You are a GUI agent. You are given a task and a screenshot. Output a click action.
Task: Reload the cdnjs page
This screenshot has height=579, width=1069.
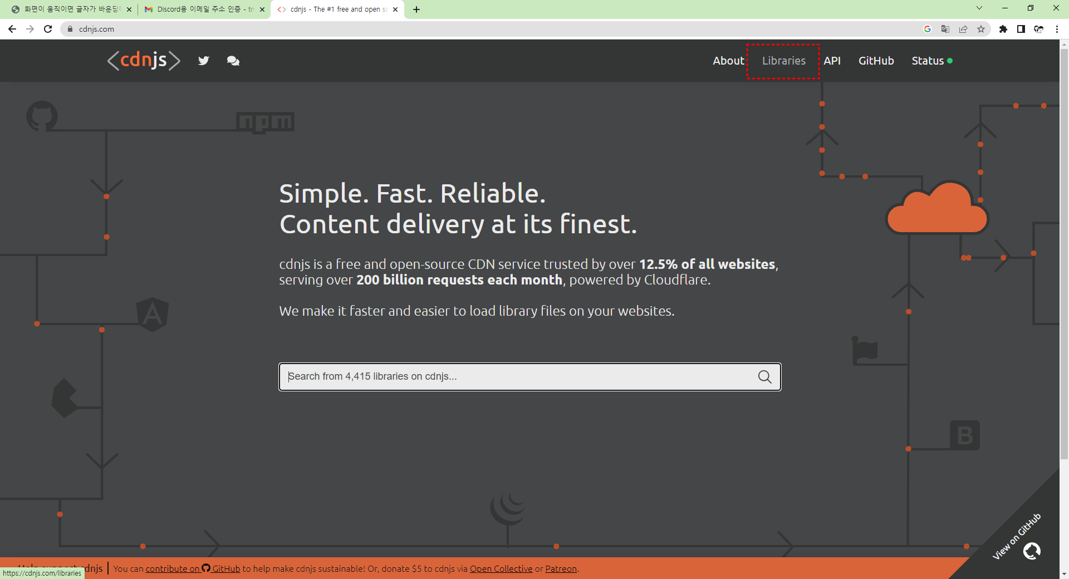(x=48, y=29)
